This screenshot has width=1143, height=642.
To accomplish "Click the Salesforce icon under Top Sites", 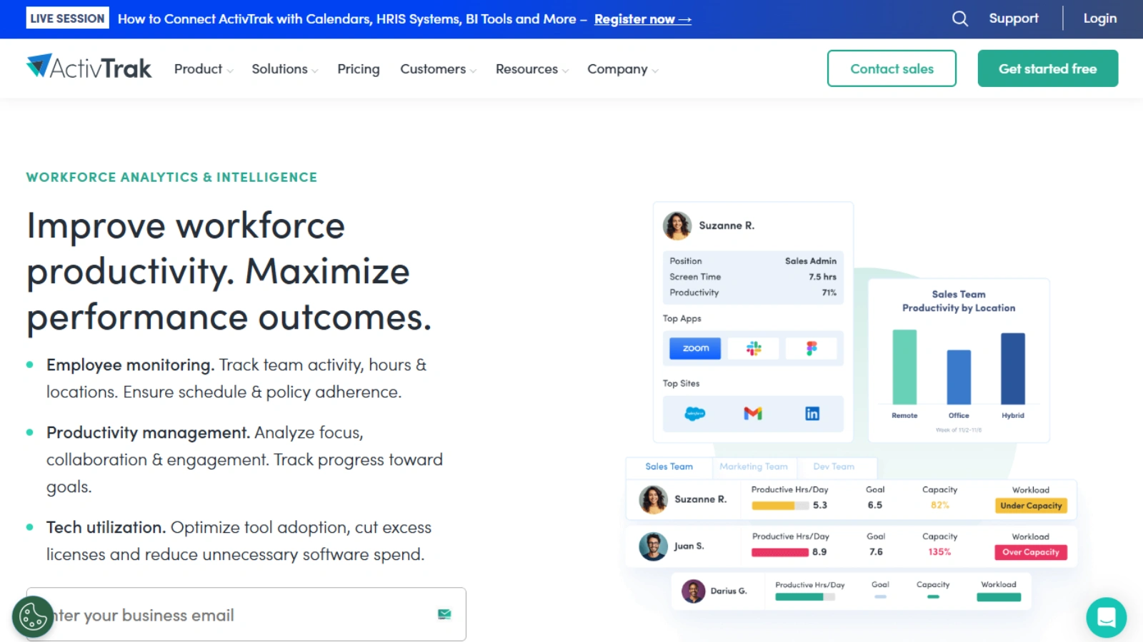I will point(694,413).
